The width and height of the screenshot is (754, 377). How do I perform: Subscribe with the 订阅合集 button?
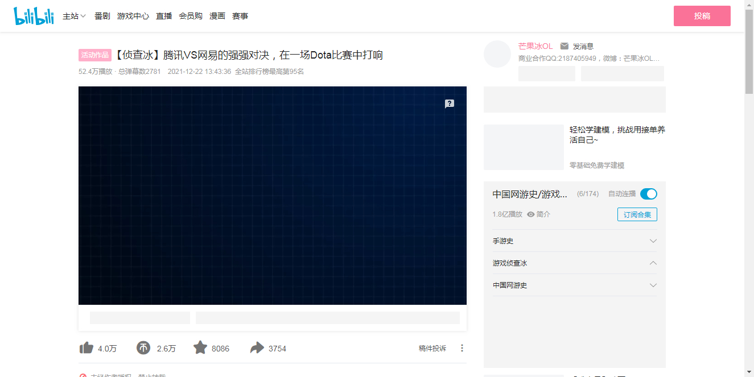pos(637,214)
